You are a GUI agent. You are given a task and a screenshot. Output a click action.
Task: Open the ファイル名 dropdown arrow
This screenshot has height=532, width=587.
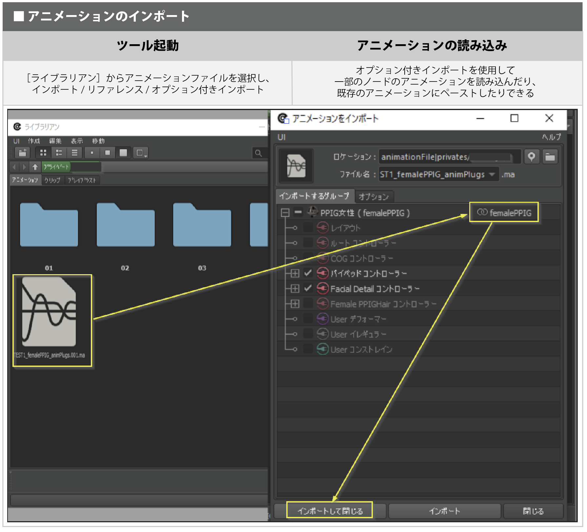[492, 174]
